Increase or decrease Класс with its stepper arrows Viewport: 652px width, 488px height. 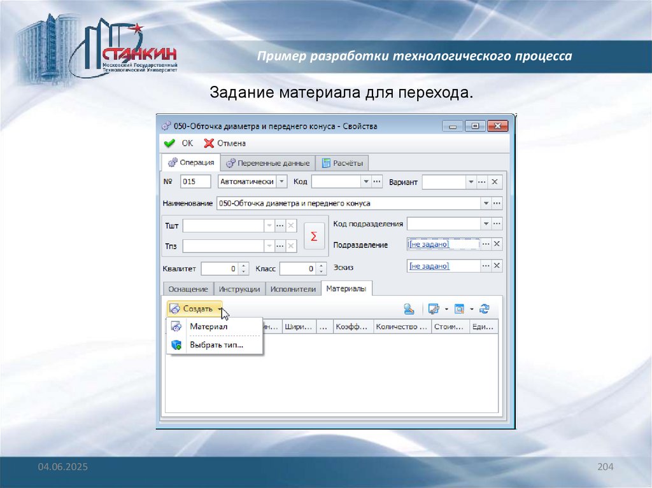point(321,269)
